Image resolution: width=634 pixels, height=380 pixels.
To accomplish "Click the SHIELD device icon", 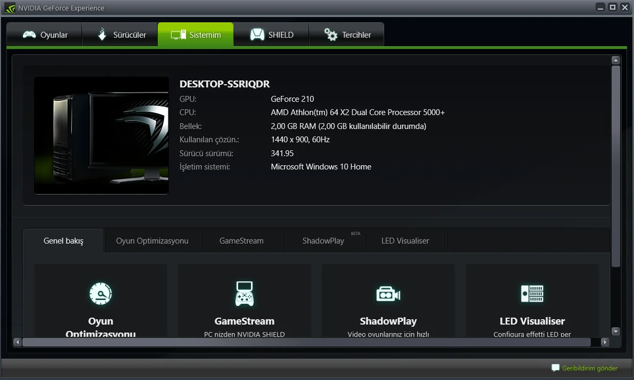I will [257, 35].
